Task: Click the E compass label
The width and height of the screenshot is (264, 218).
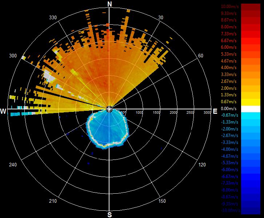Action: point(215,111)
